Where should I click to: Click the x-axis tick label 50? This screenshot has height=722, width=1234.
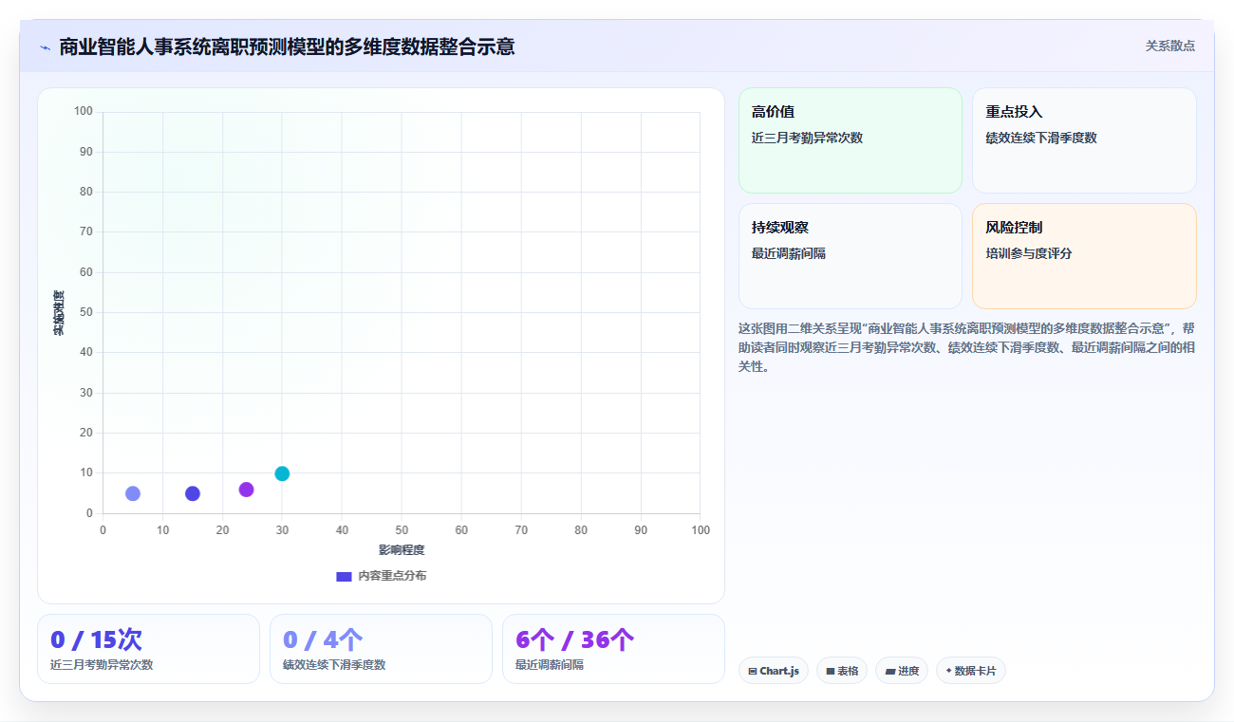point(402,530)
